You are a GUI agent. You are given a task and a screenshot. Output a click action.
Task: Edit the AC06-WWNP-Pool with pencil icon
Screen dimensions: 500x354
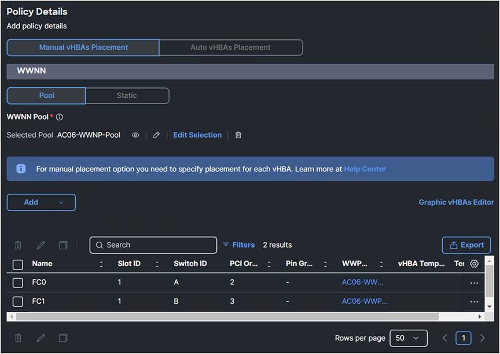coord(156,135)
